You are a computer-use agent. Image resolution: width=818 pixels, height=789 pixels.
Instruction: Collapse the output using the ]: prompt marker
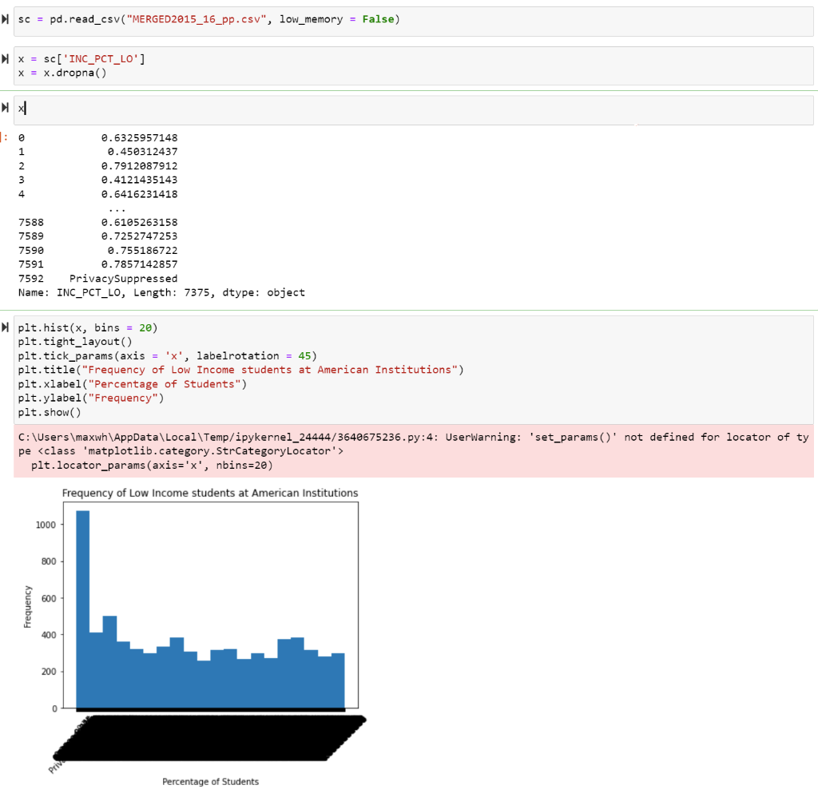pyautogui.click(x=3, y=137)
